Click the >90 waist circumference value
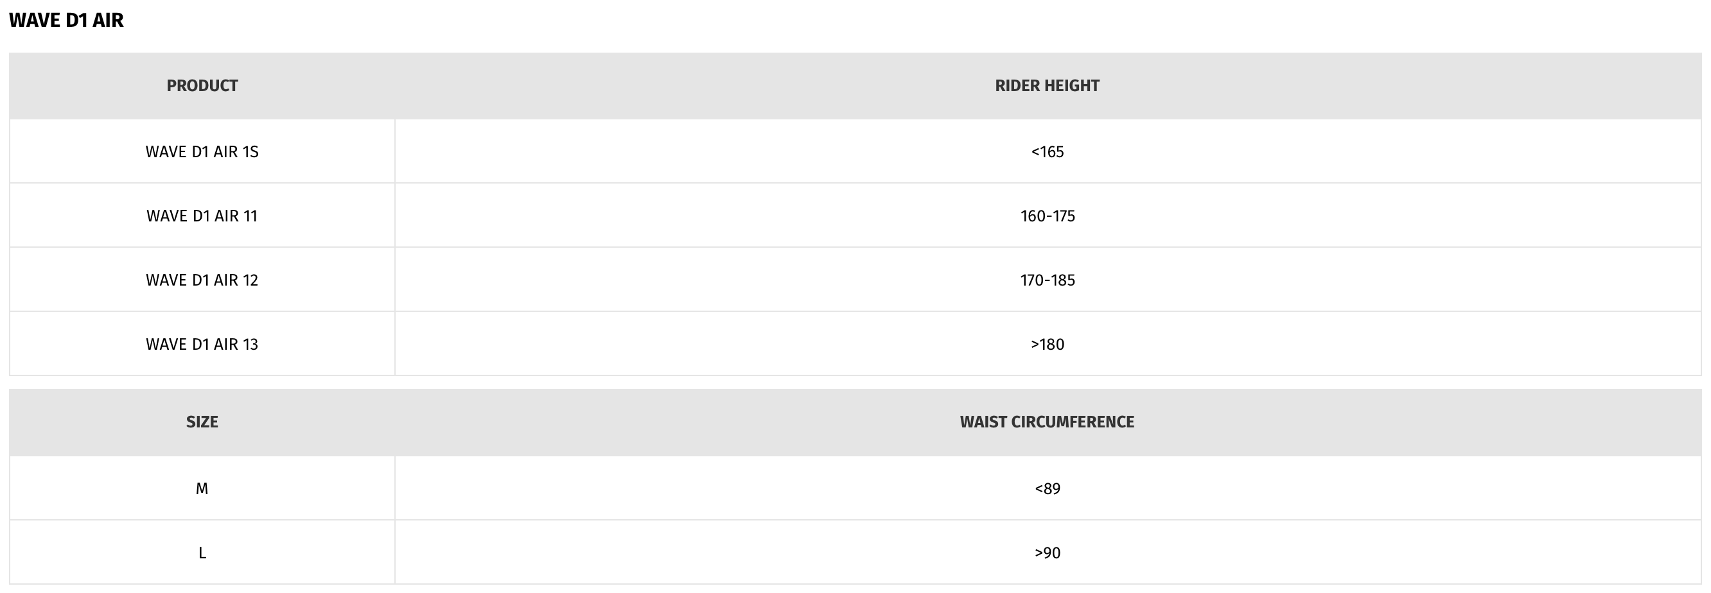1711x593 pixels. point(1048,553)
